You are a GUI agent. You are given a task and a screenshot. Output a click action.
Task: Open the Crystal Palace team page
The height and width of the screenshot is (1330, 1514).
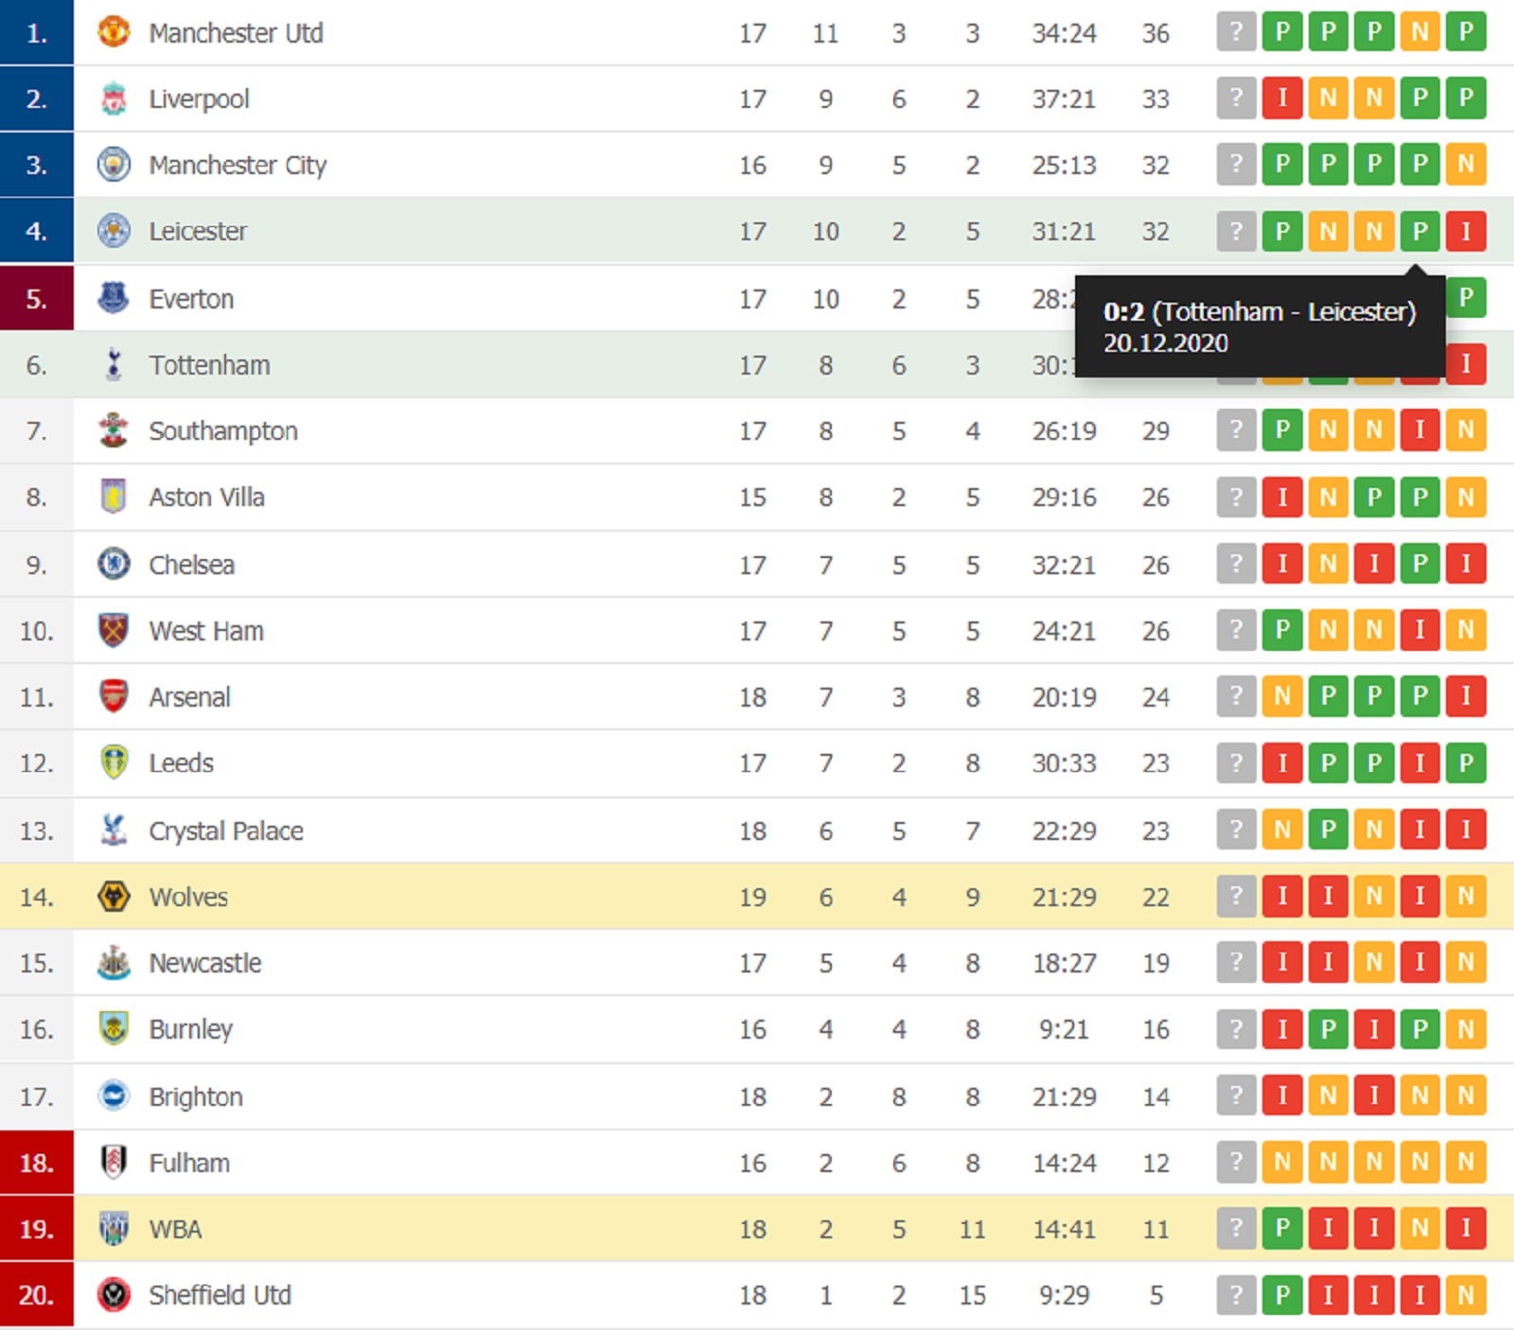(226, 831)
